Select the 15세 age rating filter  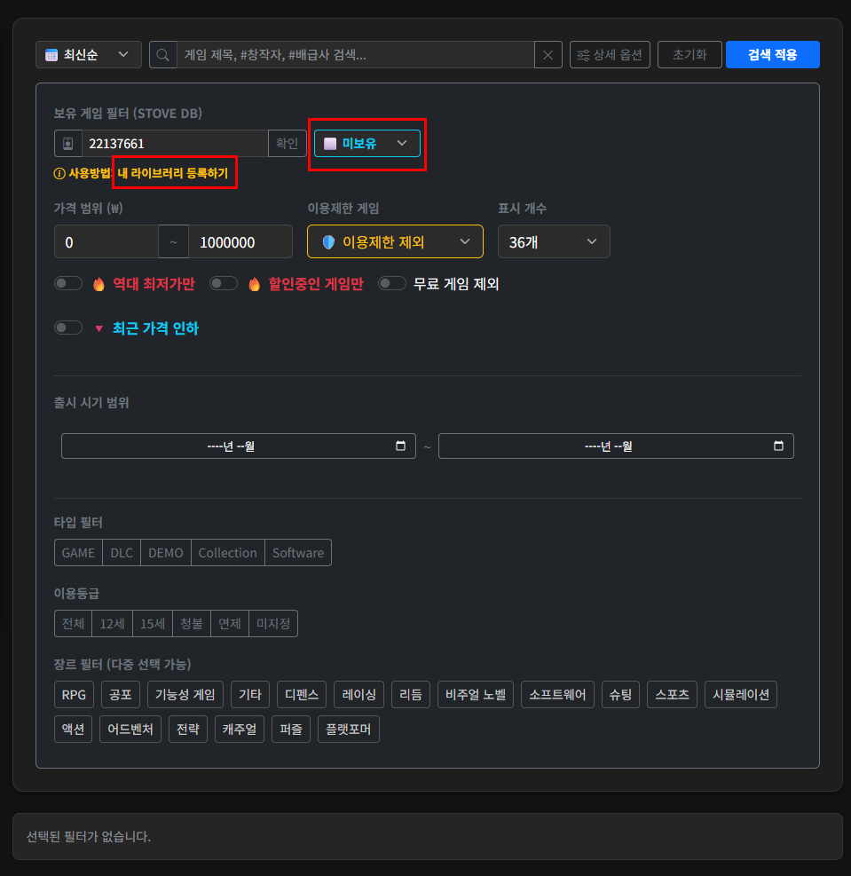coord(153,624)
